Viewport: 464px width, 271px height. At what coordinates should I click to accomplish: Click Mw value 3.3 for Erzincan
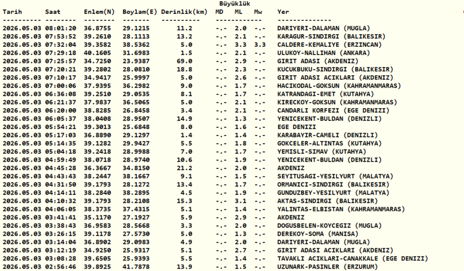coord(259,45)
